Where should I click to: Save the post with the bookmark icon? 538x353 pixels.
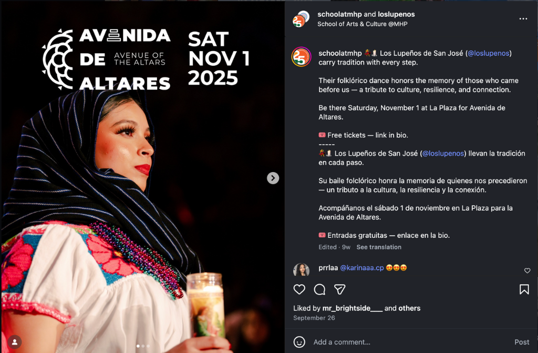524,289
